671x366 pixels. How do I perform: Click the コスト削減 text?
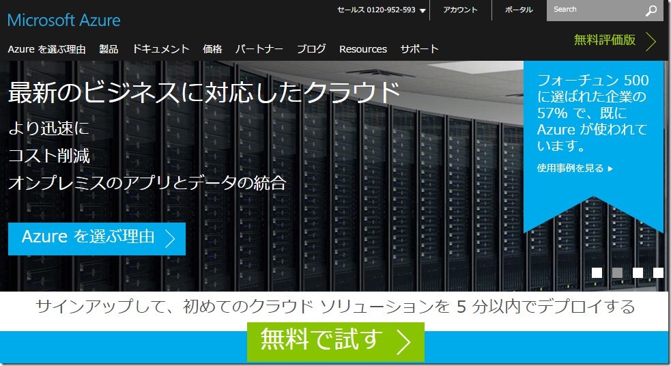pos(49,156)
